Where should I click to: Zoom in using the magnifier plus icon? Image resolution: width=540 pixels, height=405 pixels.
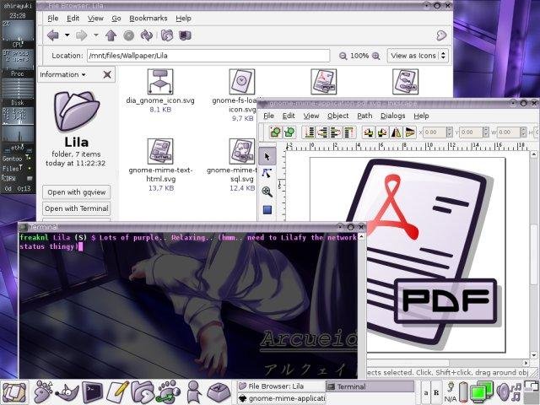coord(375,56)
